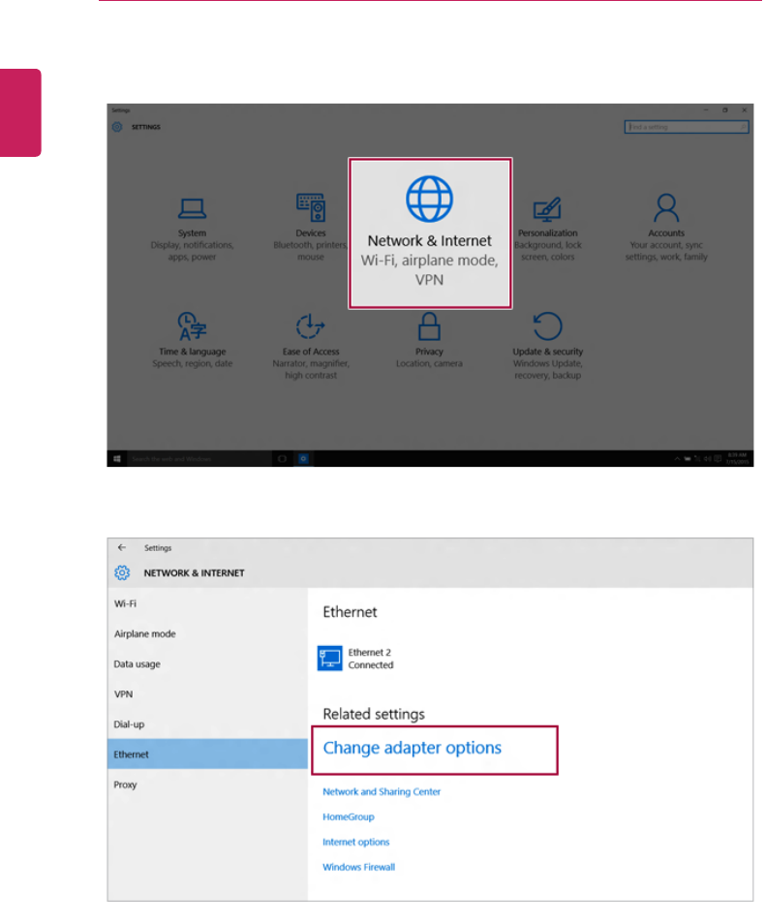Select the Data usage sidebar item
765x923 pixels.
pos(207,664)
